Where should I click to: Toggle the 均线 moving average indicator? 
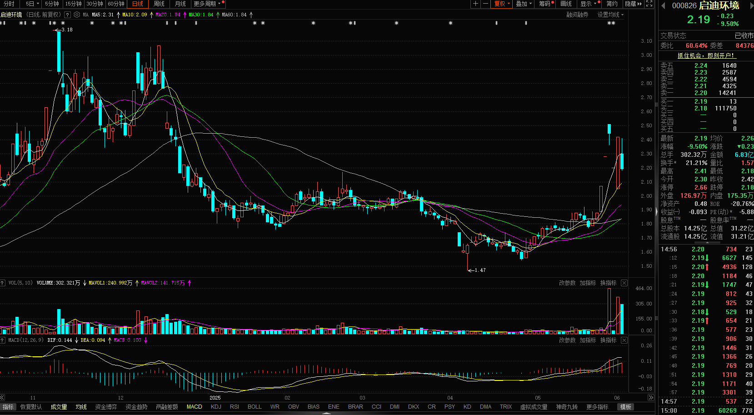coord(81,407)
